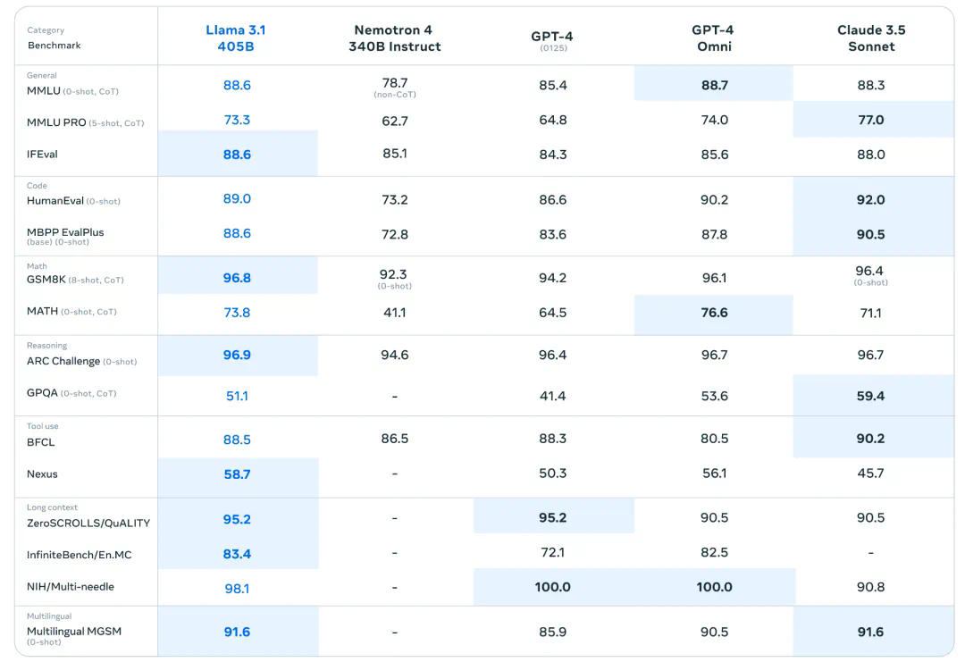This screenshot has width=965, height=662.
Task: Click the Claude 3.5 Sonnet column header
Action: click(870, 38)
